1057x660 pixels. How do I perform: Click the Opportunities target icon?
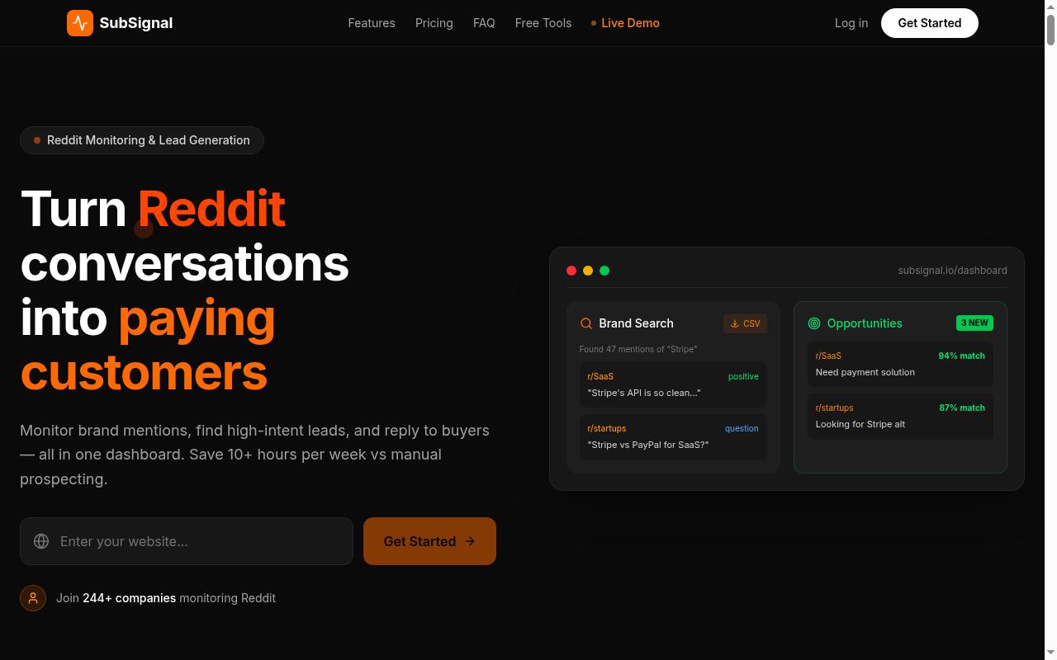(x=814, y=323)
